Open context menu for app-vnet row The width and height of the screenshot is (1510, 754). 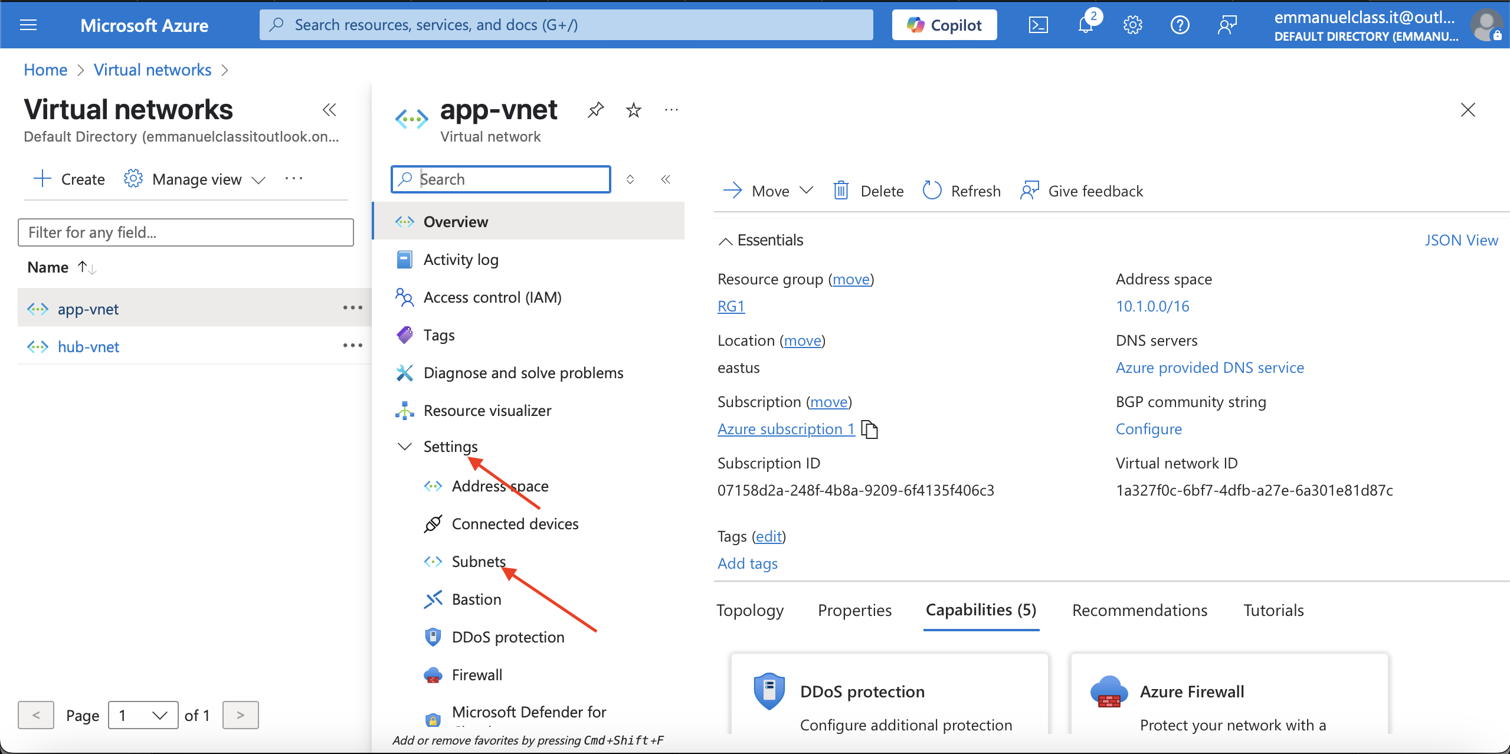click(x=352, y=307)
